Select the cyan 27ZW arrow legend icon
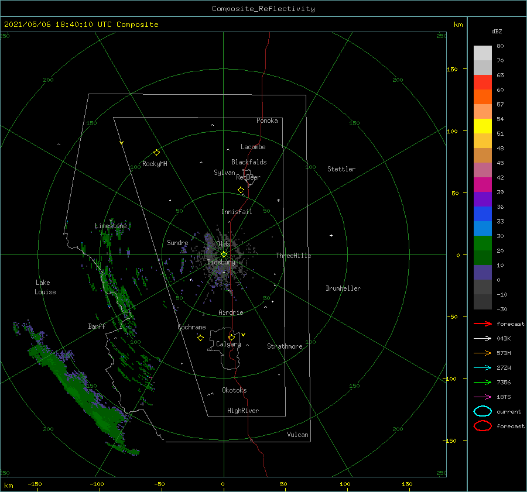The height and width of the screenshot is (492, 527). pos(482,368)
